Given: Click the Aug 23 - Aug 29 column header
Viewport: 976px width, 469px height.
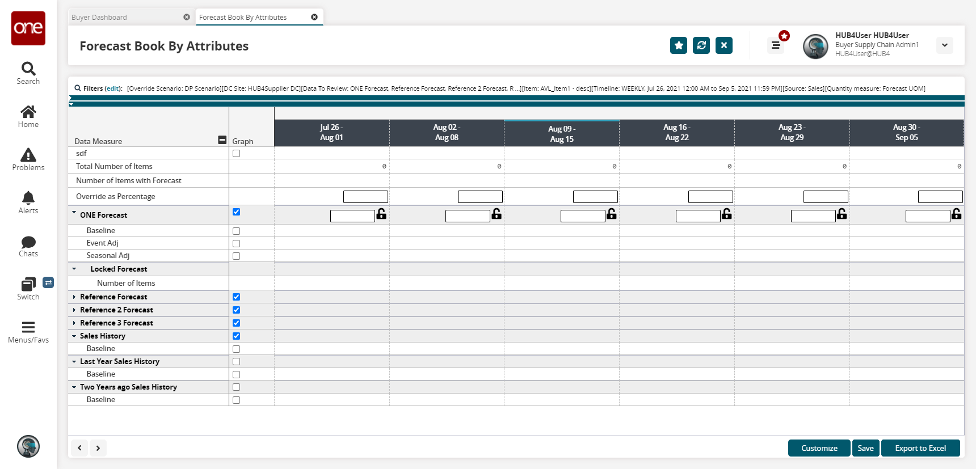Looking at the screenshot, I should (792, 133).
